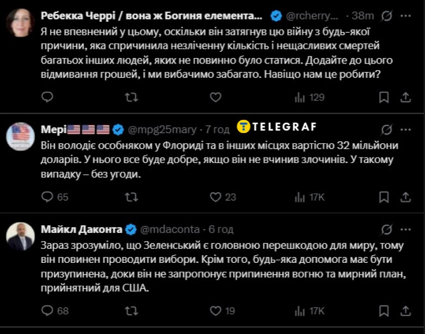This screenshot has width=425, height=334.
Task: Open Grok icon on Мері's tweet
Action: pos(387,129)
